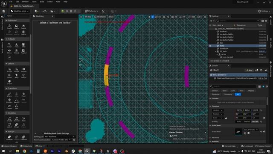Open the Output Log
Viewport: 273px width, 154px height.
(x=26, y=146)
